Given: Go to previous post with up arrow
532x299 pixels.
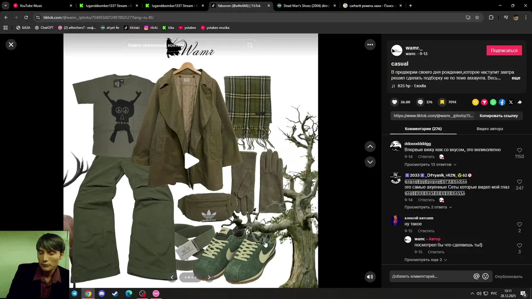Looking at the screenshot, I should coord(370,146).
